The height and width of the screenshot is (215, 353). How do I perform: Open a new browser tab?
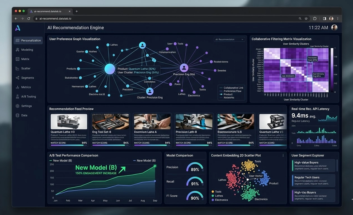(x=77, y=11)
